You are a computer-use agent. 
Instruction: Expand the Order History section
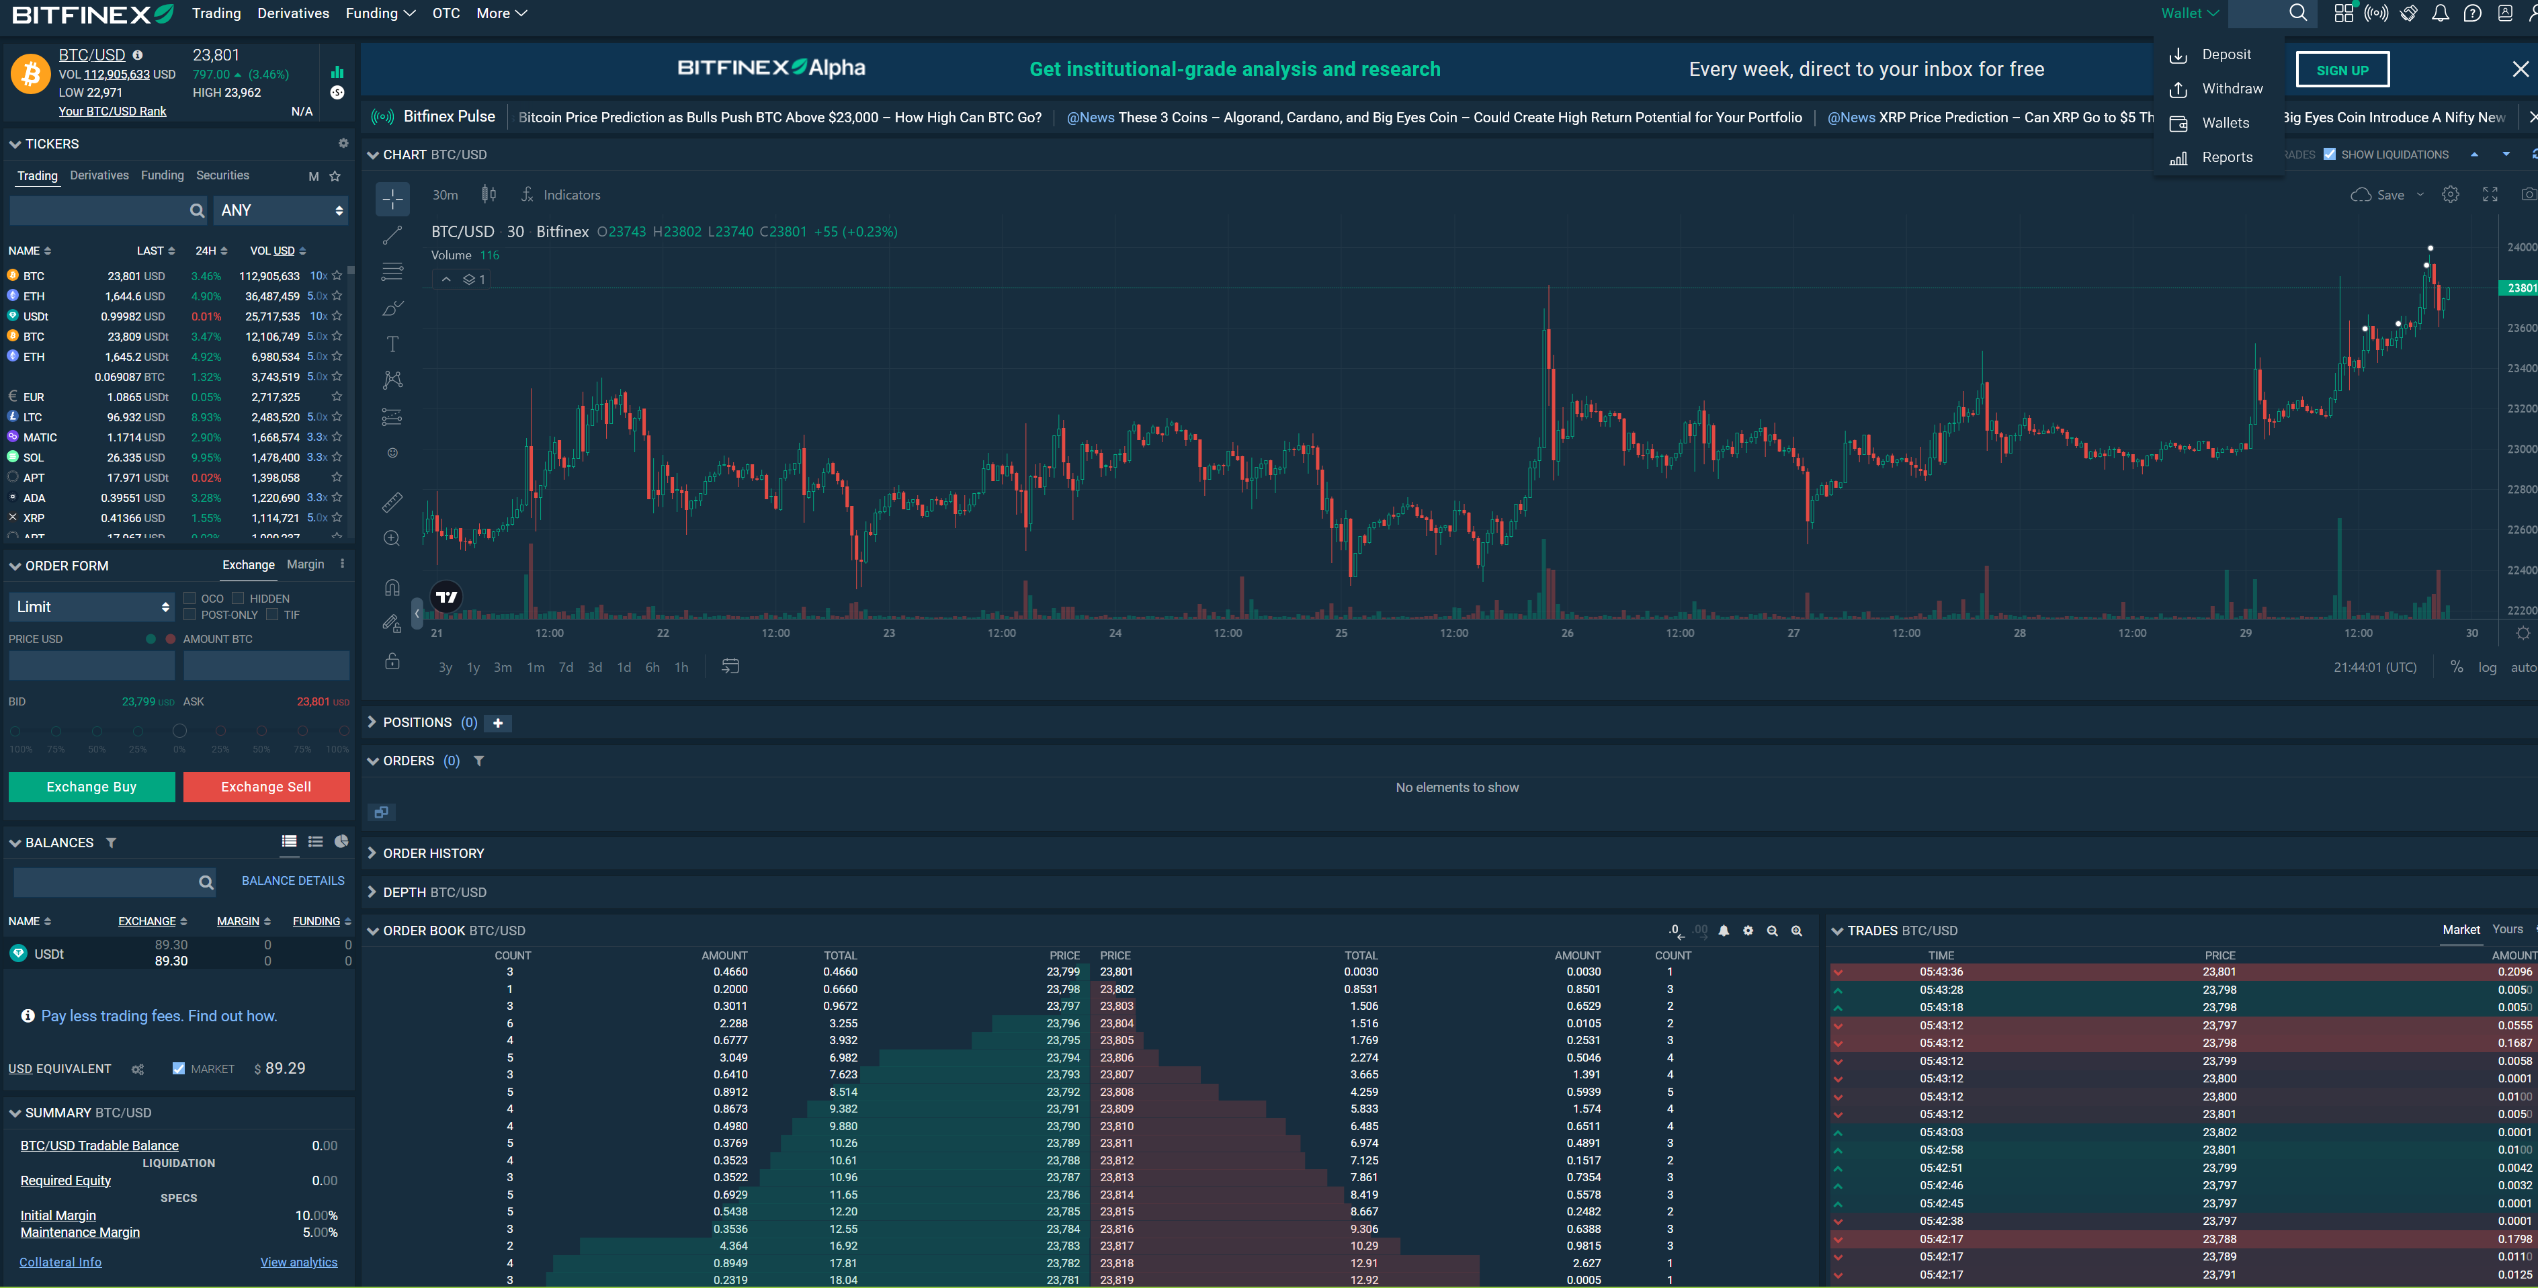[433, 853]
